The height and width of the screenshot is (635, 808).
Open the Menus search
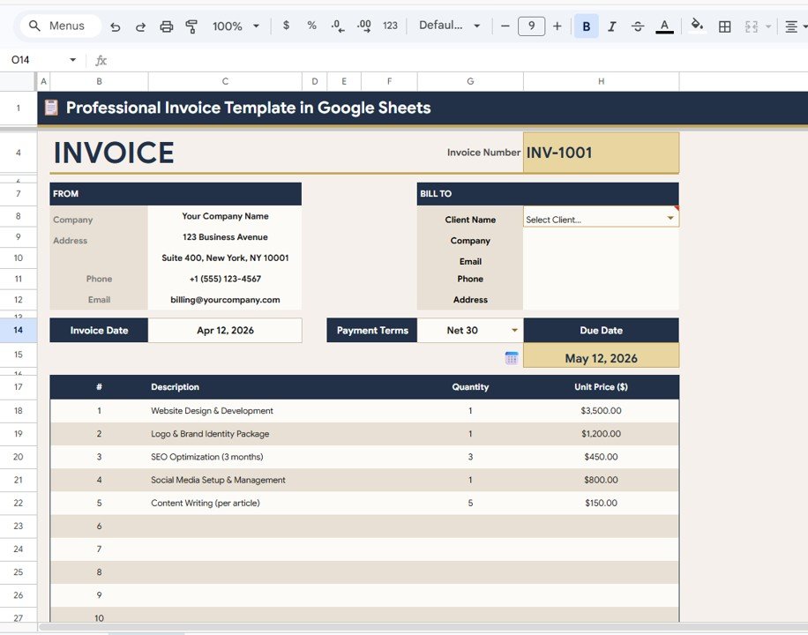(x=59, y=26)
